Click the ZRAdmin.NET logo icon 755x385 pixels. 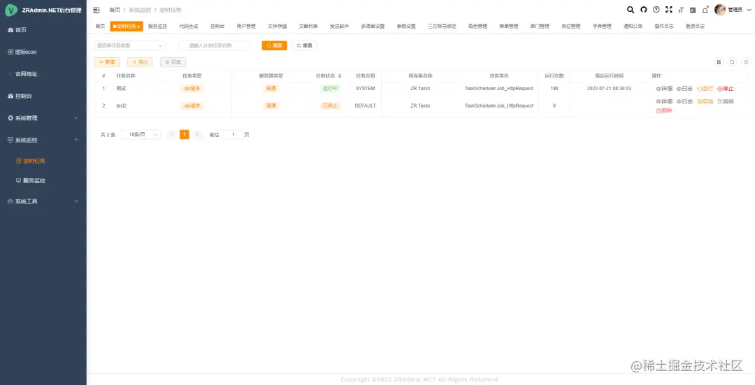tap(11, 10)
